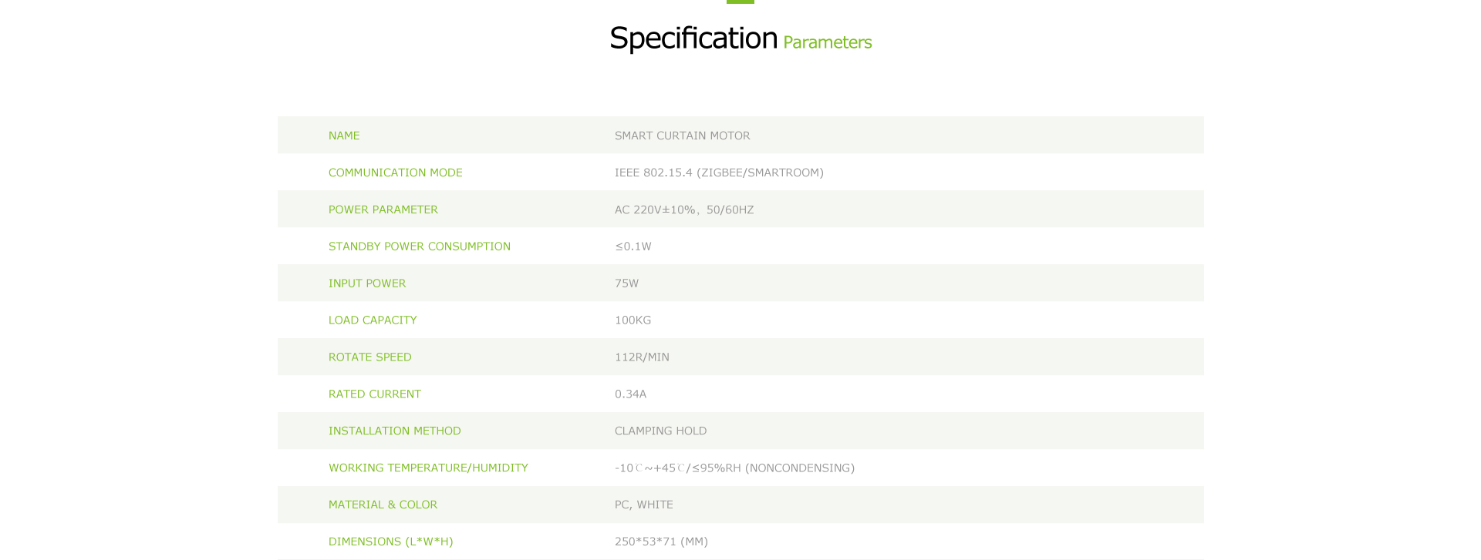This screenshot has height=560, width=1481.
Task: Select the ROTATE SPEED label
Action: pyautogui.click(x=370, y=357)
